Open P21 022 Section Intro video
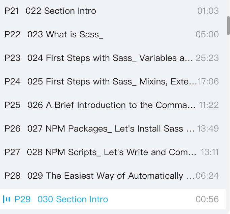The height and width of the screenshot is (214, 230). 61,11
